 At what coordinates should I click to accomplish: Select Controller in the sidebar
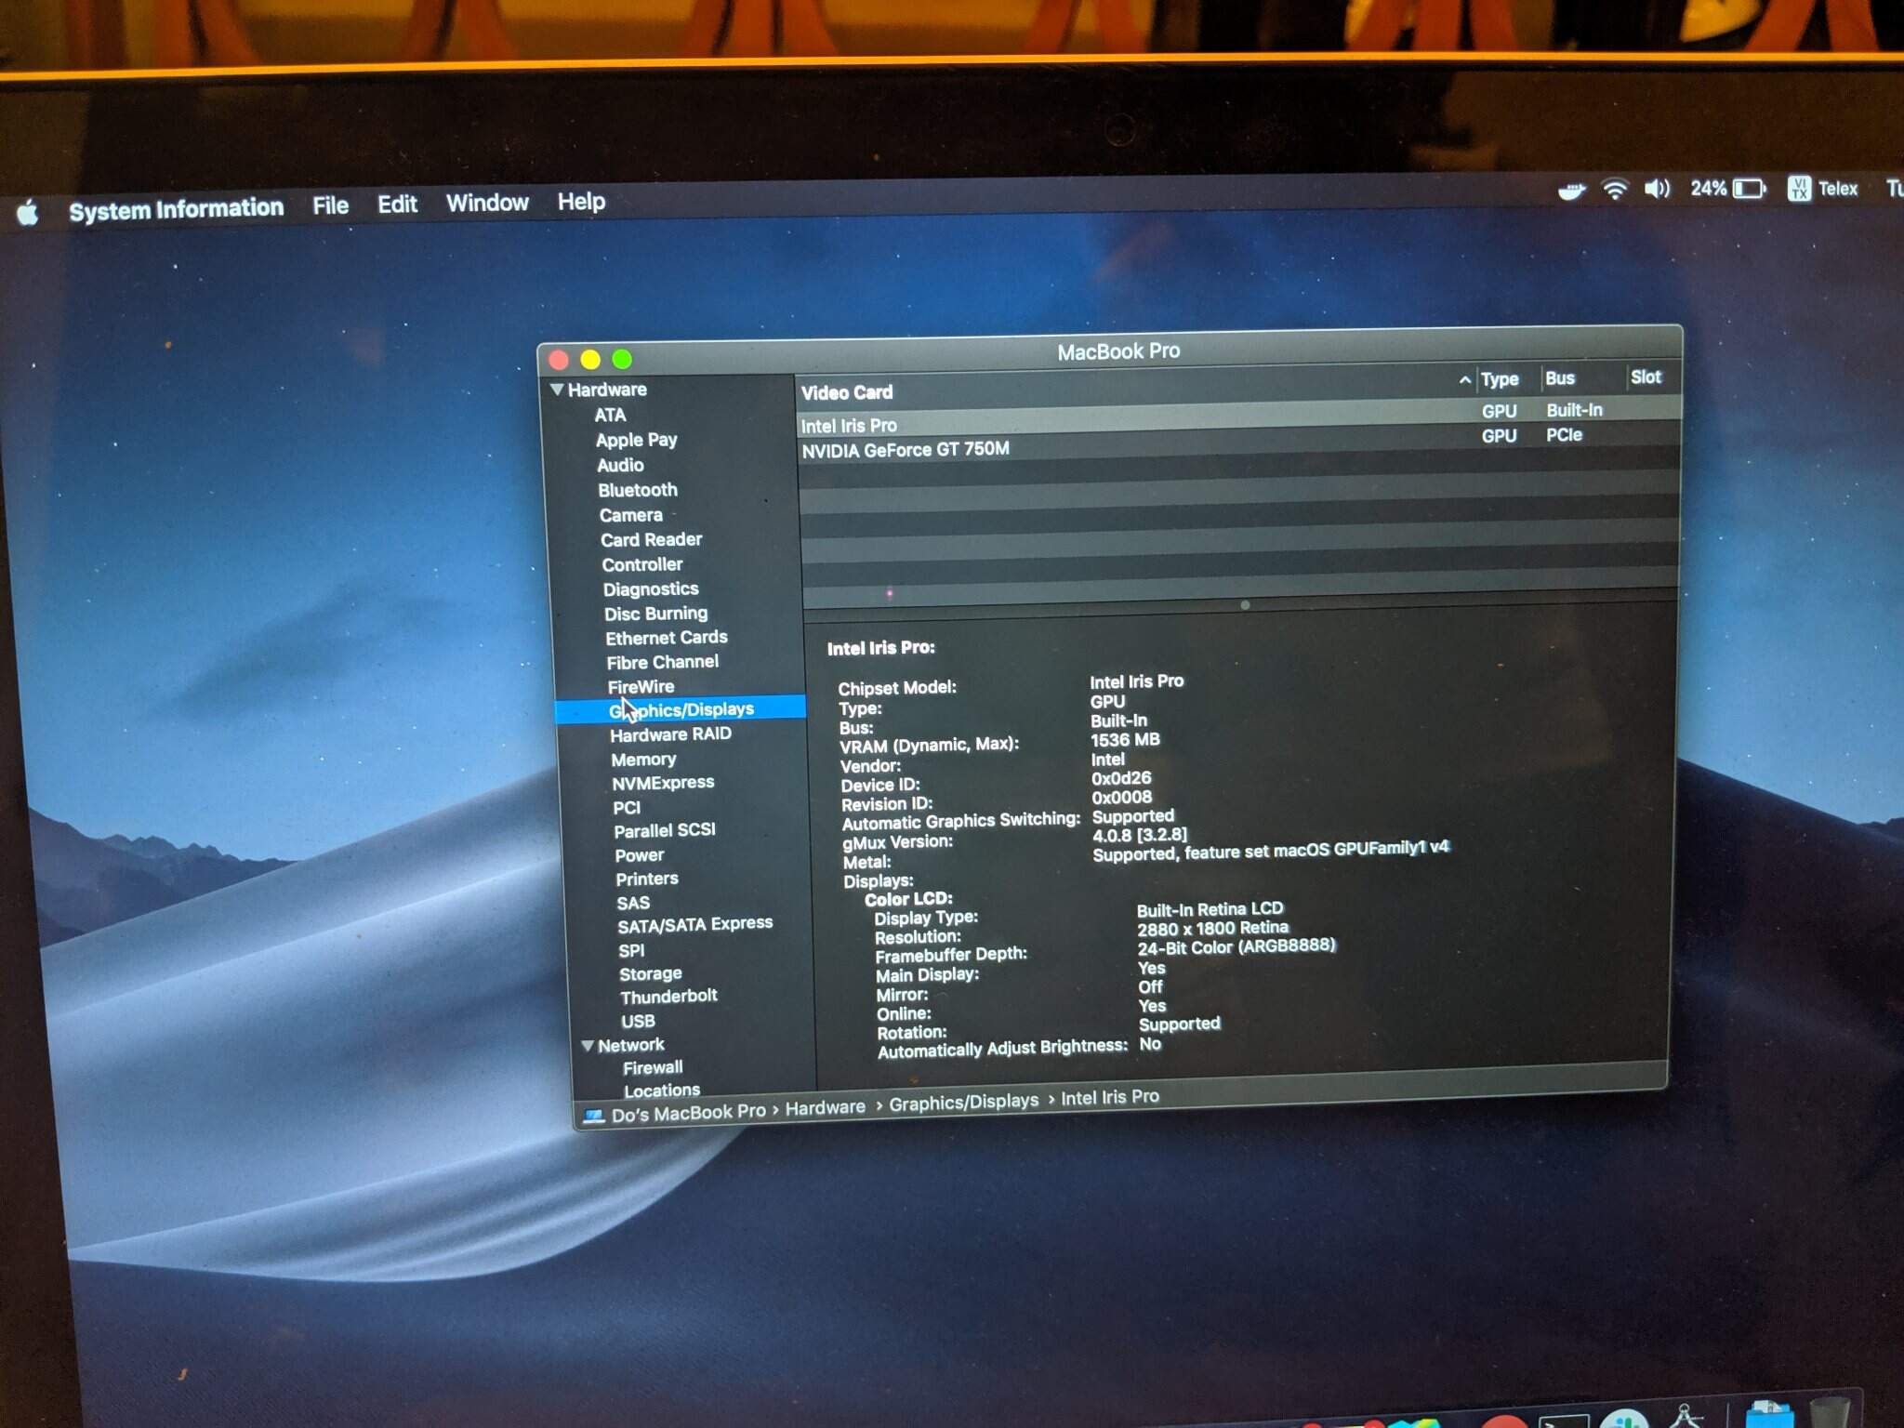point(641,564)
